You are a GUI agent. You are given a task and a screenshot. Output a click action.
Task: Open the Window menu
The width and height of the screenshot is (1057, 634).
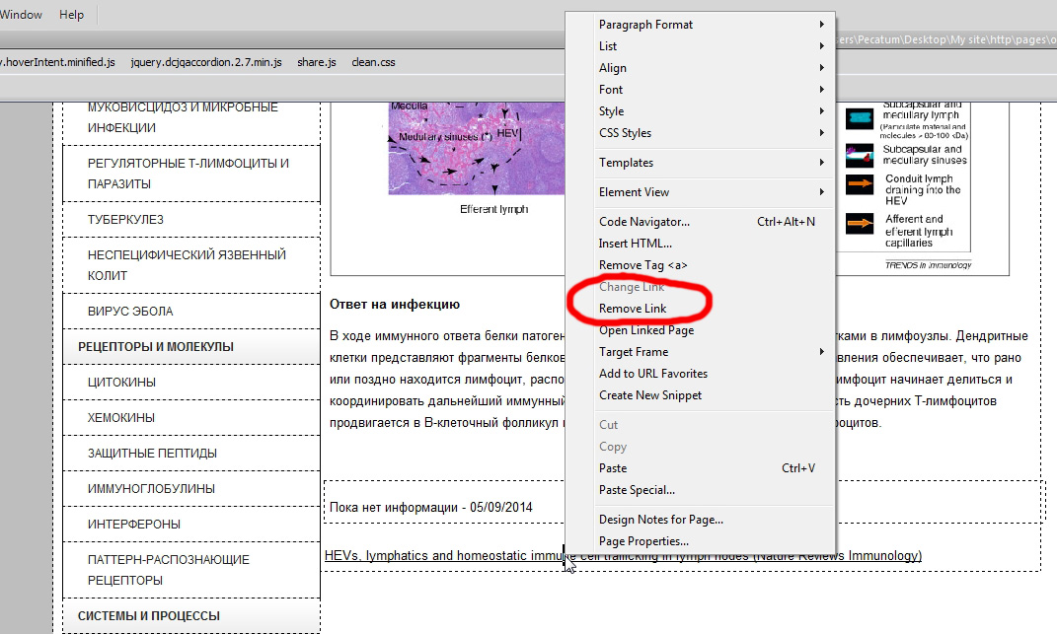tap(21, 15)
